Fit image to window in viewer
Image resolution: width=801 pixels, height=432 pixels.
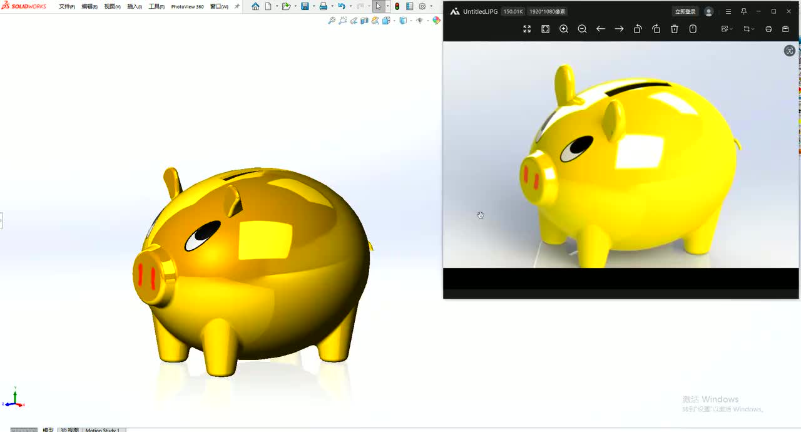click(546, 29)
